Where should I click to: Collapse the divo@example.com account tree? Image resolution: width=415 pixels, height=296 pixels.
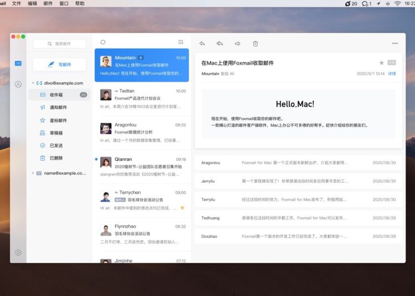33,83
